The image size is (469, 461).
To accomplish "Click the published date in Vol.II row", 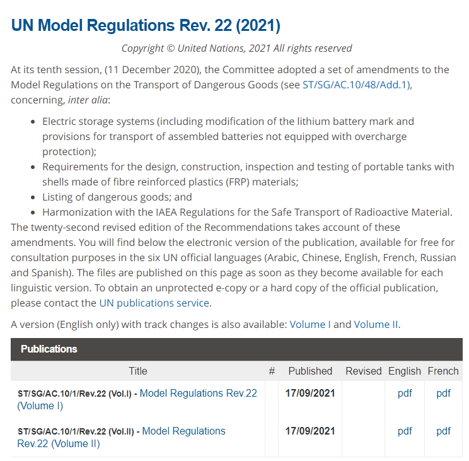I will pos(310,431).
